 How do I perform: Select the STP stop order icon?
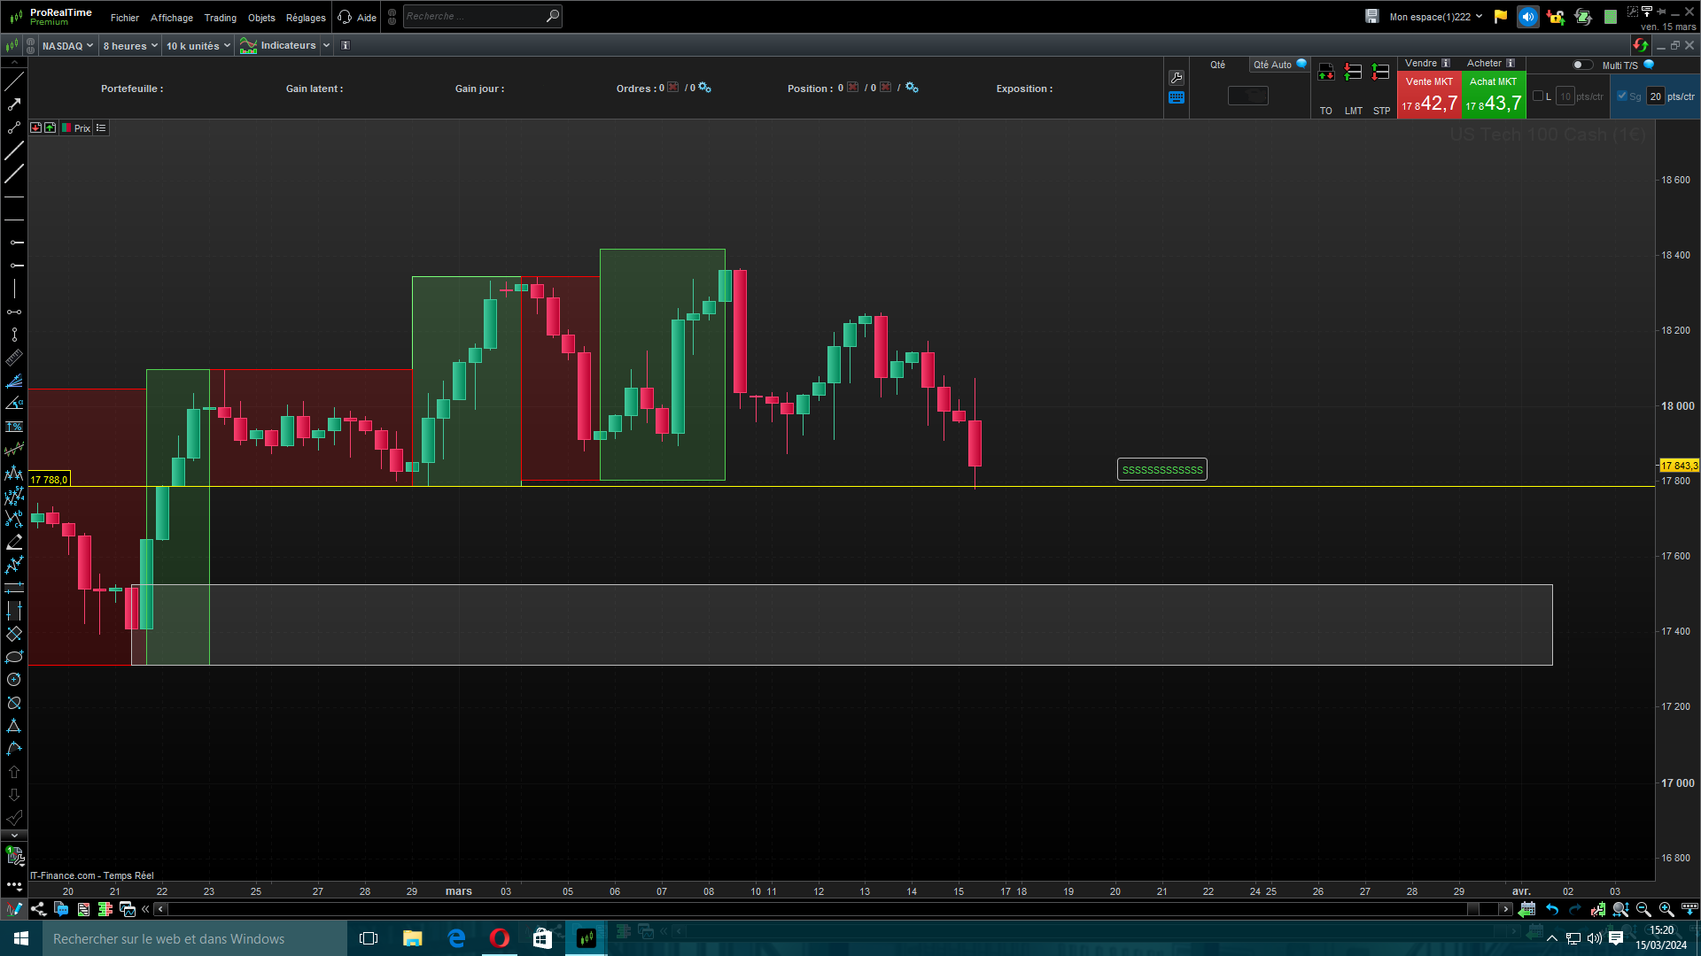(1380, 73)
